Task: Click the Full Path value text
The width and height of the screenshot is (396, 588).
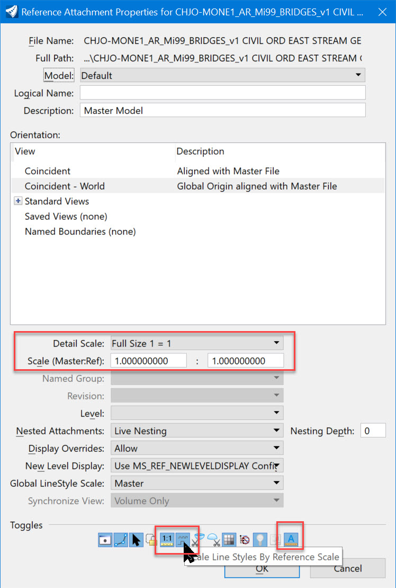Action: (222, 58)
